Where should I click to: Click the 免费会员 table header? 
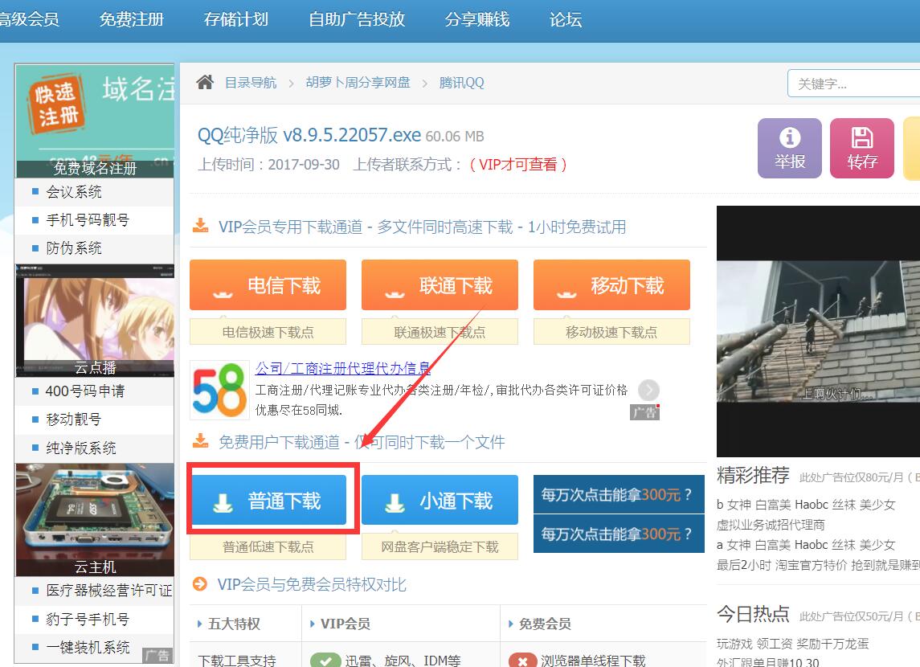click(x=545, y=624)
